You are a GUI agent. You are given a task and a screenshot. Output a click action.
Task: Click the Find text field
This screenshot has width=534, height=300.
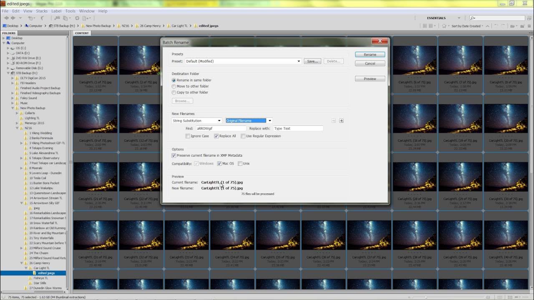pyautogui.click(x=221, y=128)
